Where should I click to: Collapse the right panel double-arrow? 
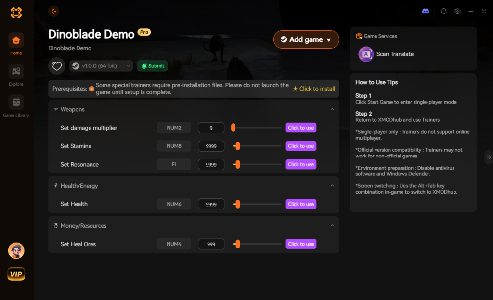click(489, 157)
